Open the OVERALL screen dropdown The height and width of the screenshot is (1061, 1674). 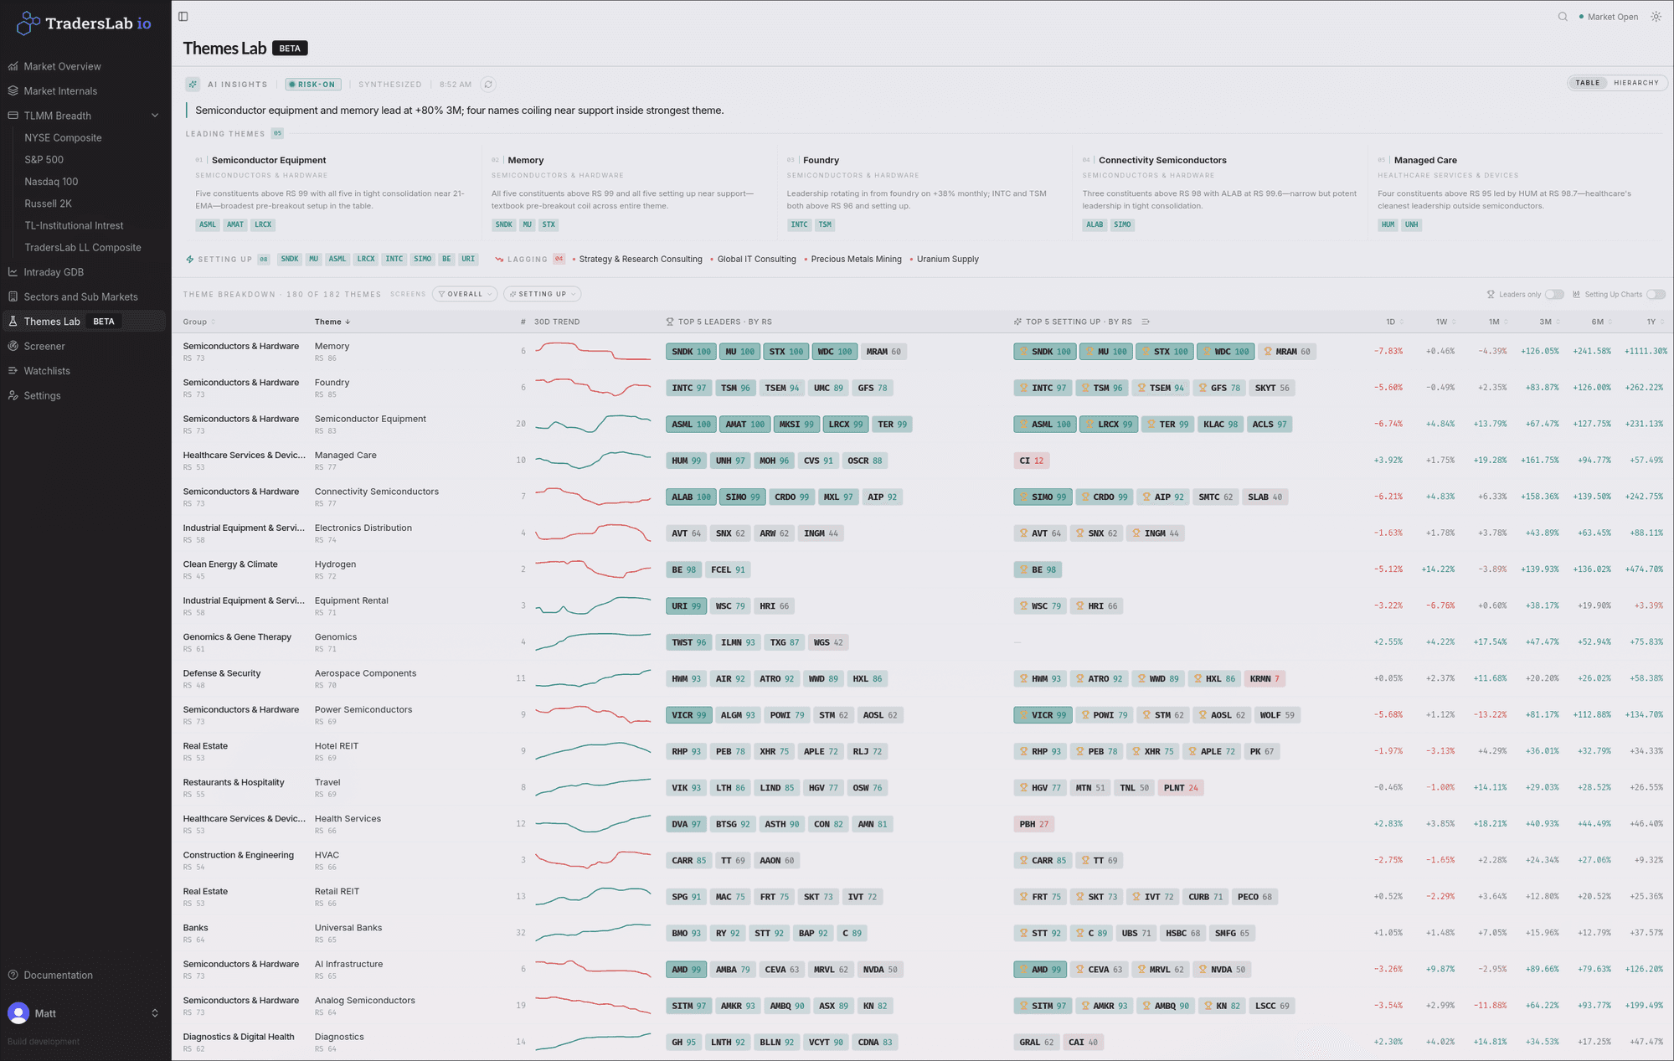coord(465,295)
